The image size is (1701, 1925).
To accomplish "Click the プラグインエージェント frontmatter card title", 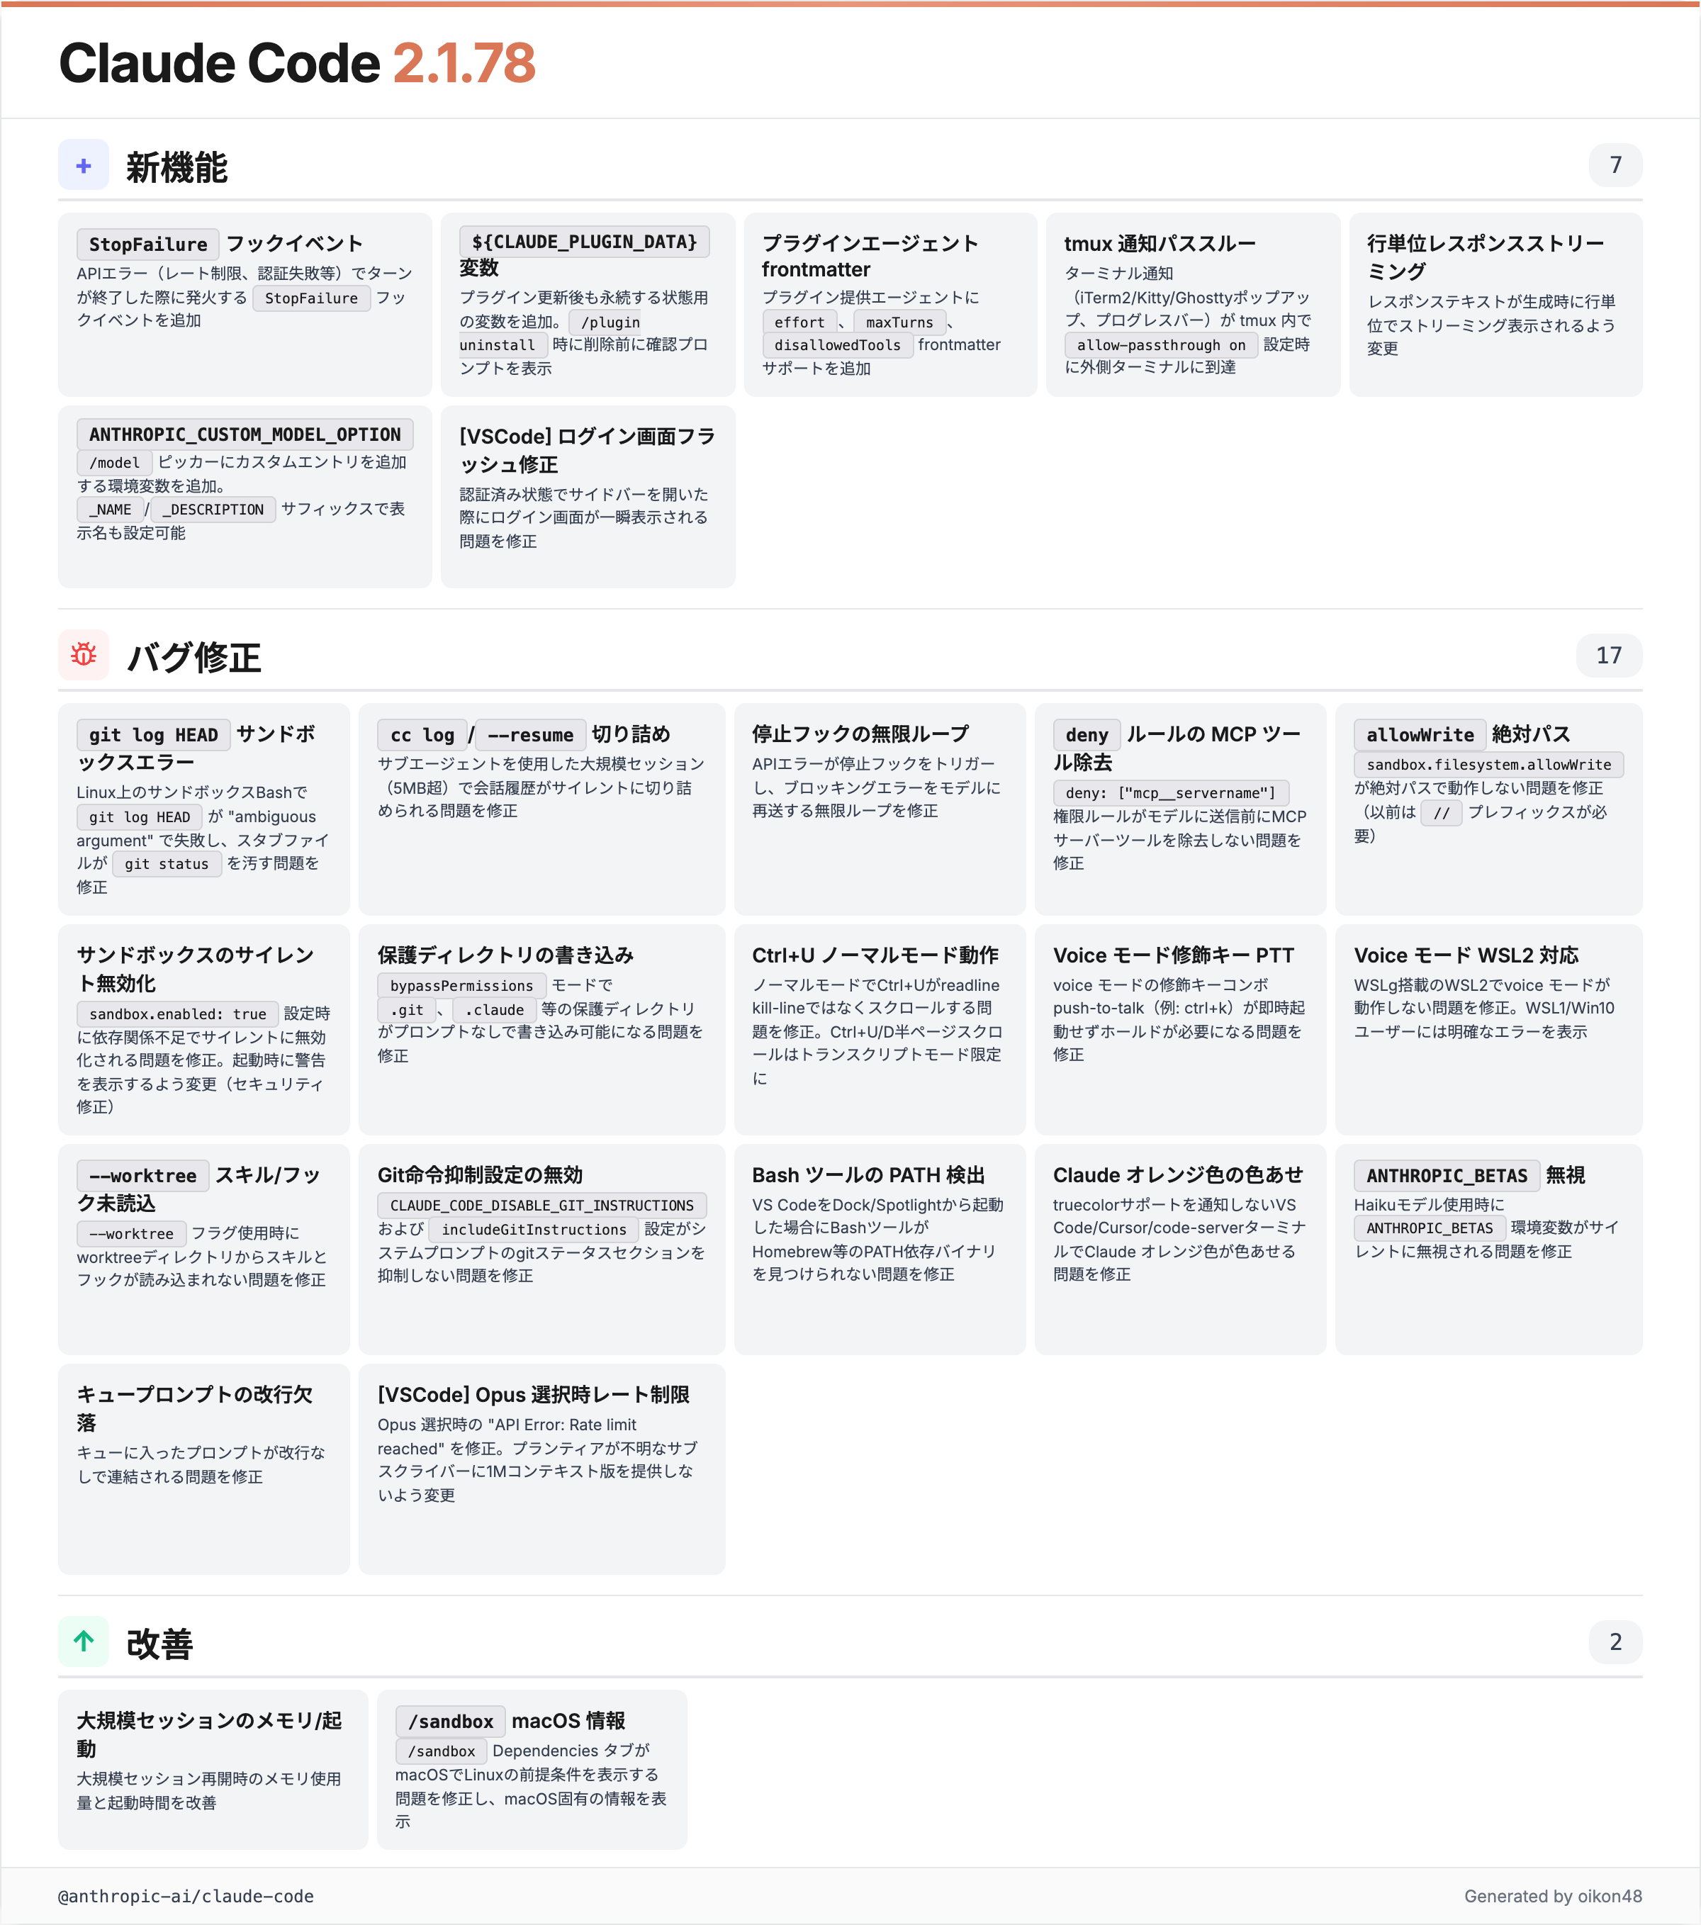I will pyautogui.click(x=870, y=256).
